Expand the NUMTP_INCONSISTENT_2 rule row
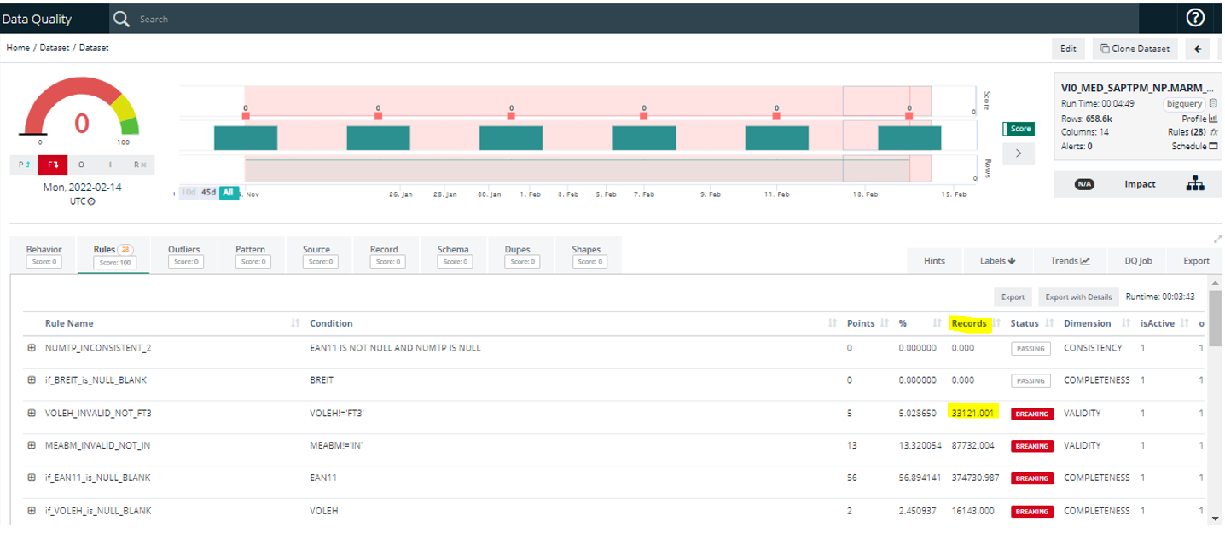Image resolution: width=1225 pixels, height=533 pixels. pos(32,348)
